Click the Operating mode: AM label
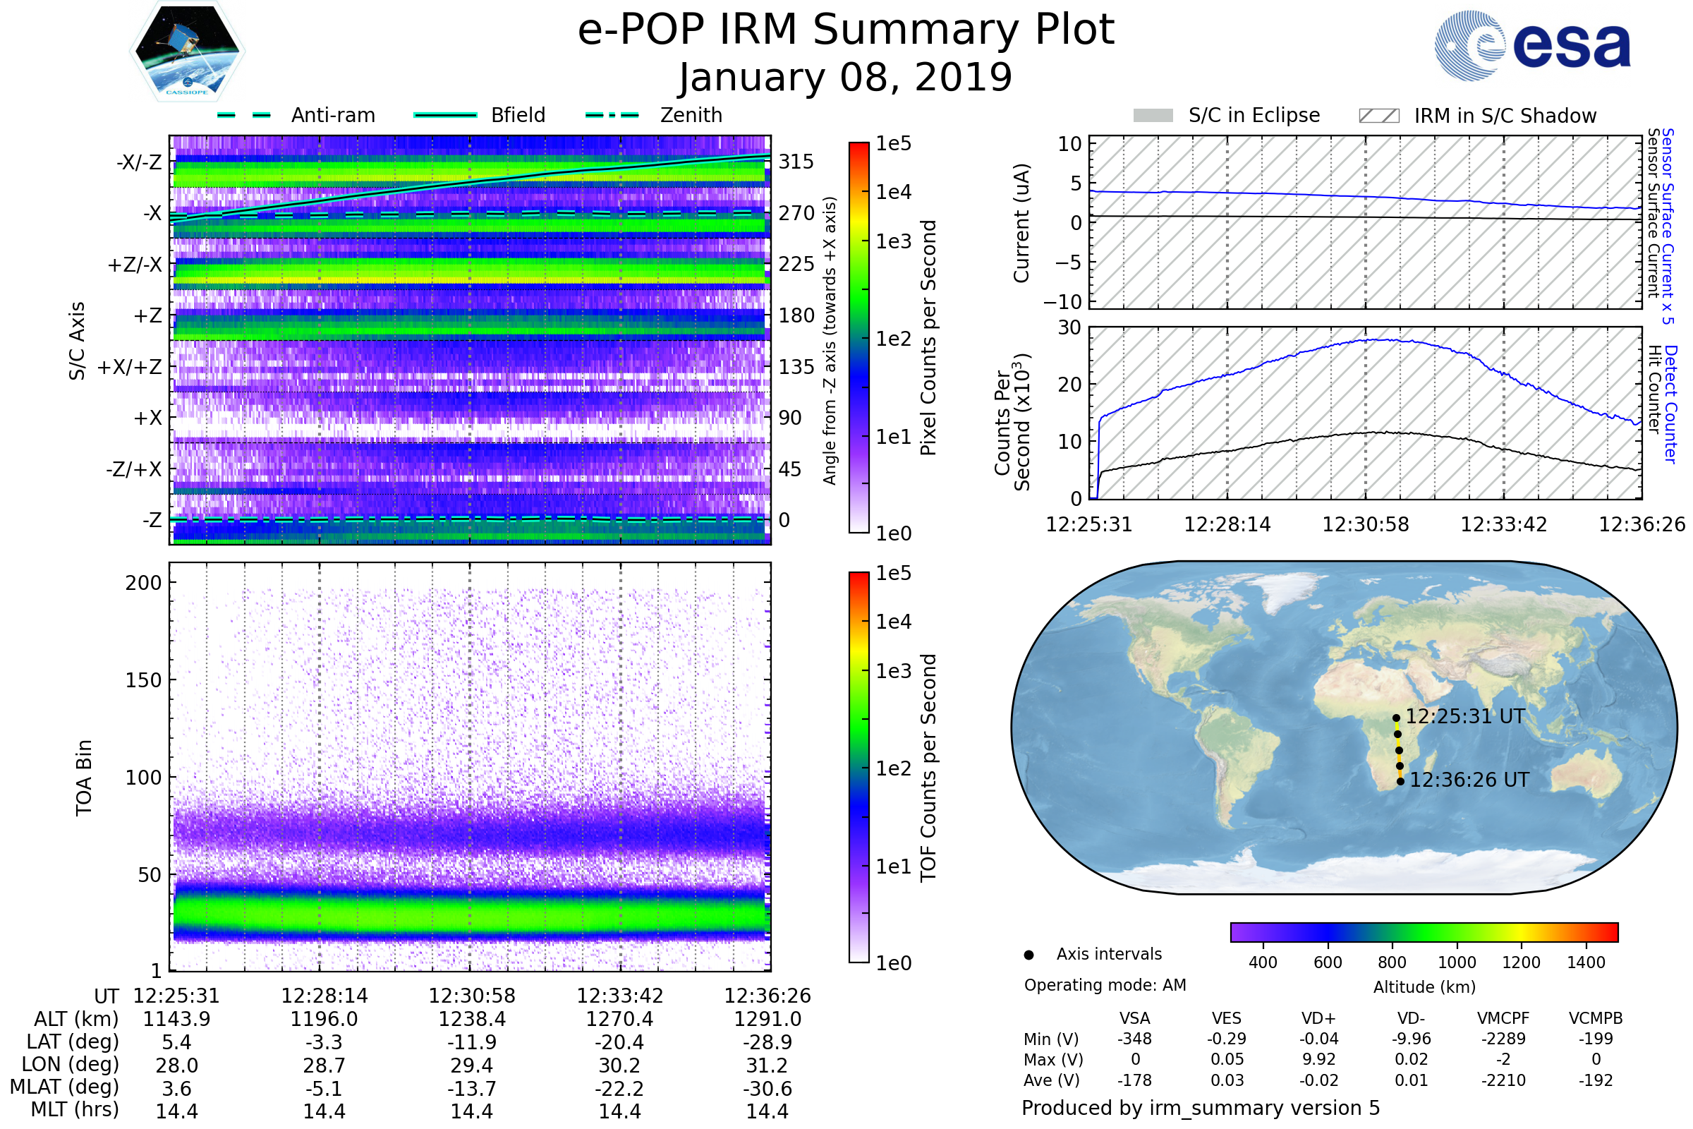Image resolution: width=1693 pixels, height=1129 pixels. pos(1105,985)
